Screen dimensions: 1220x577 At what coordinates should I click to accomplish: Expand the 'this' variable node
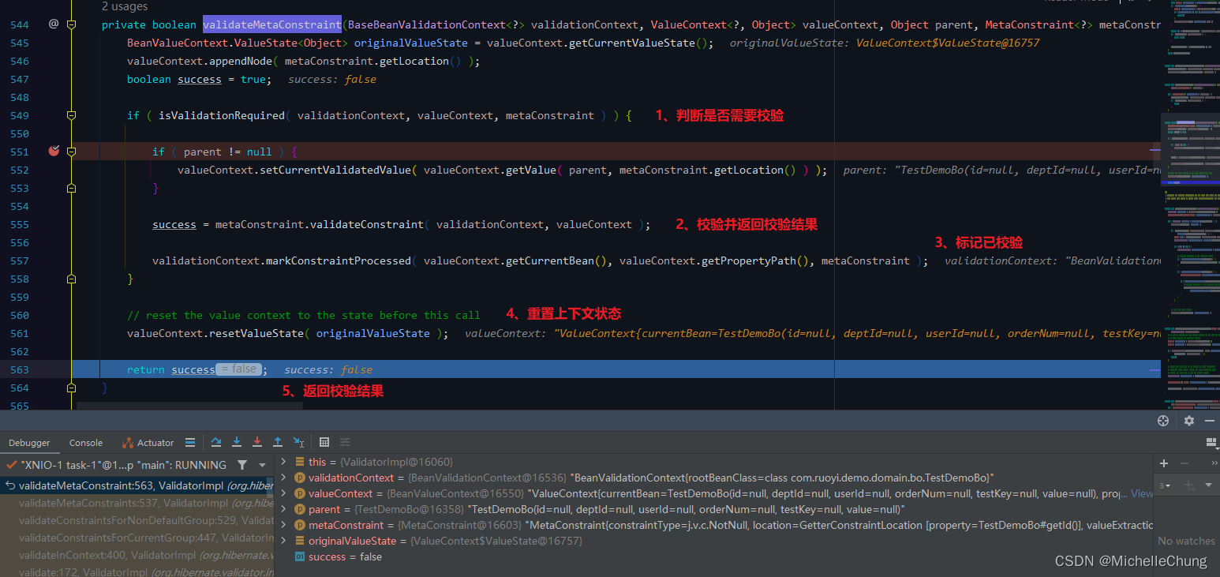284,462
